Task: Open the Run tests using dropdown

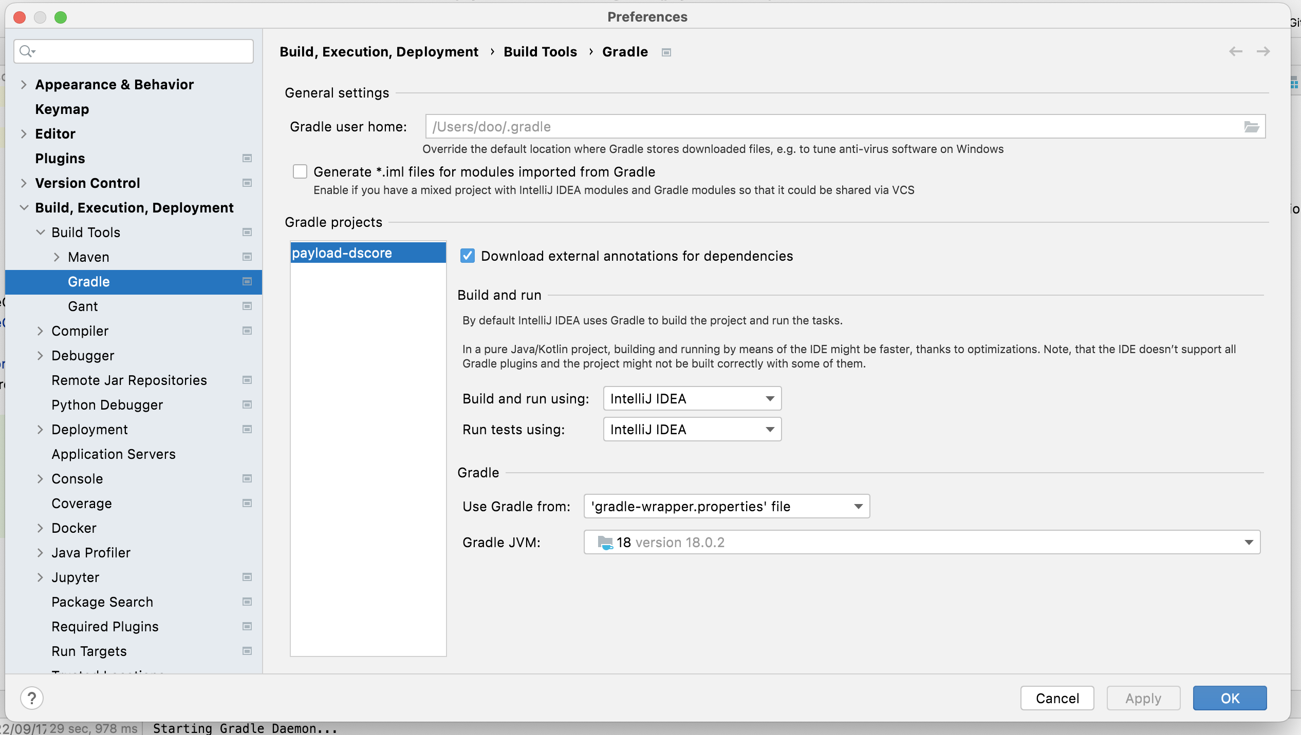Action: pyautogui.click(x=692, y=429)
